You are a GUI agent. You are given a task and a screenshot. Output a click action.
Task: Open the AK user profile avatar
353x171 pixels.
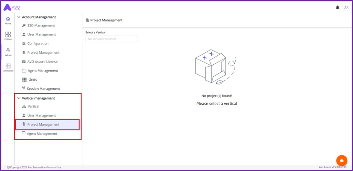pyautogui.click(x=346, y=7)
